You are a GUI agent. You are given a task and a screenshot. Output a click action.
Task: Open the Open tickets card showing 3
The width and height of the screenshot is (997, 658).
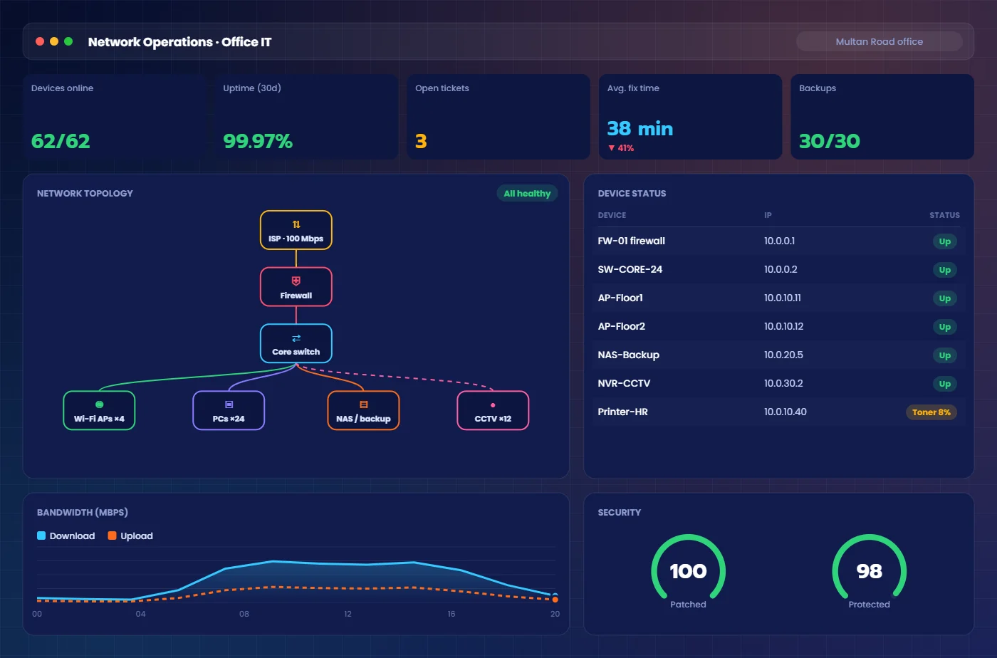coord(499,117)
